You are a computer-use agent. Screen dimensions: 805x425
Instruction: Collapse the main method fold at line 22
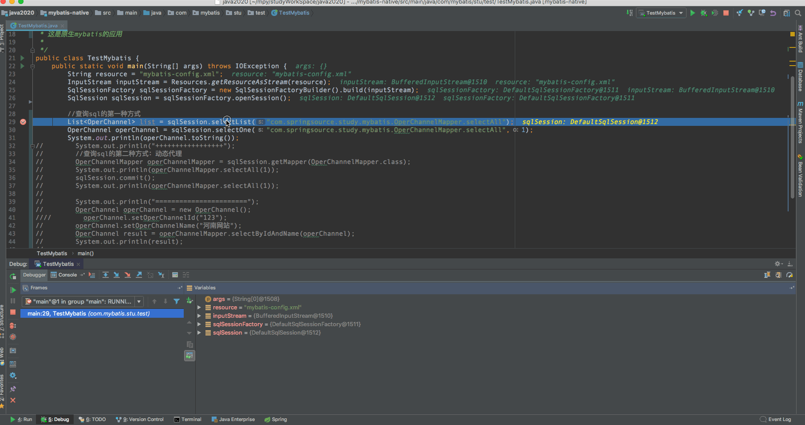(32, 66)
